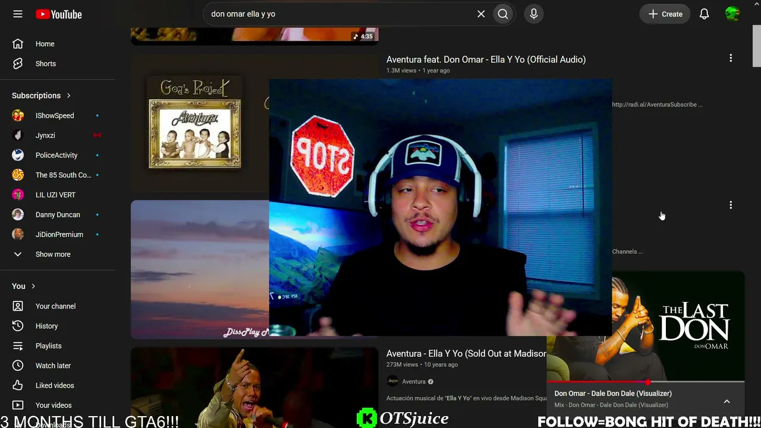The width and height of the screenshot is (761, 428).
Task: Open PoliceActivity channel subscription
Action: tap(58, 155)
